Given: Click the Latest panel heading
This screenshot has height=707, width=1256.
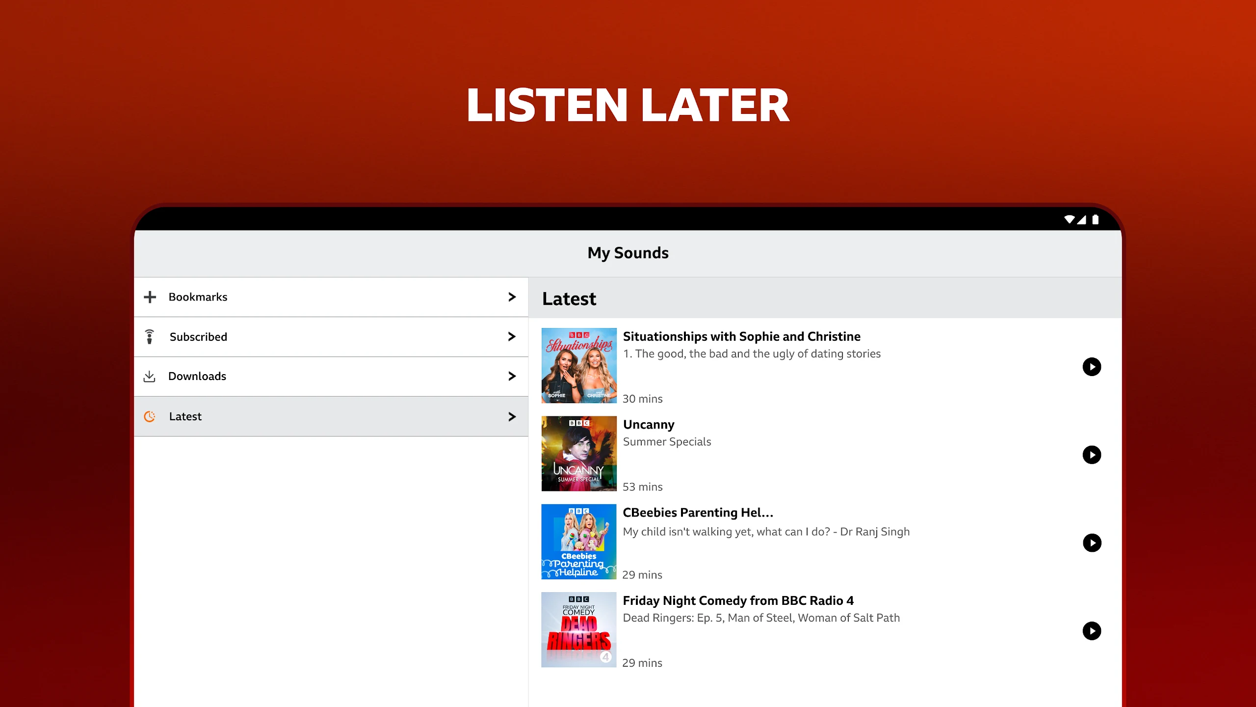Looking at the screenshot, I should pyautogui.click(x=569, y=299).
